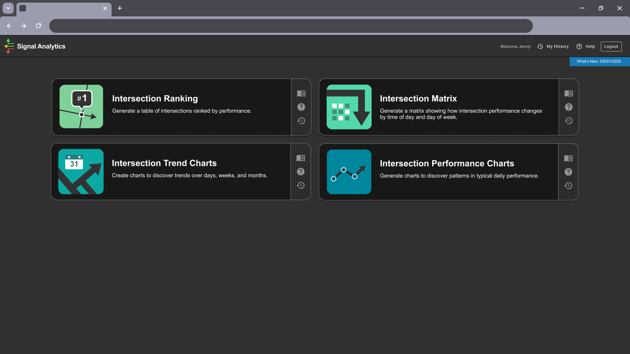Screen dimensions: 630x354
Task: Open the Intersection Matrix documentation book icon
Action: 569,94
